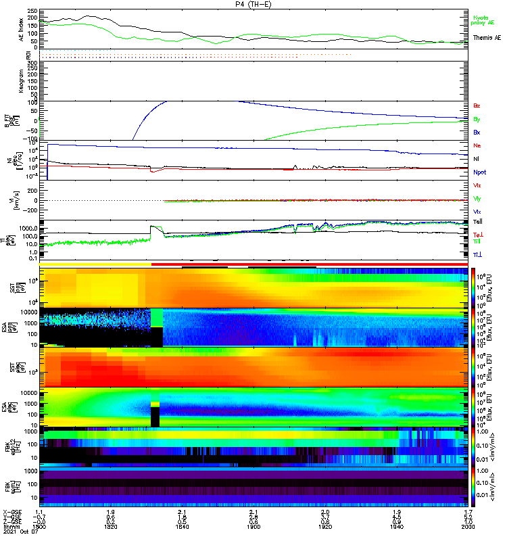Click the red Bz legend label
The image size is (507, 541).
click(x=477, y=106)
